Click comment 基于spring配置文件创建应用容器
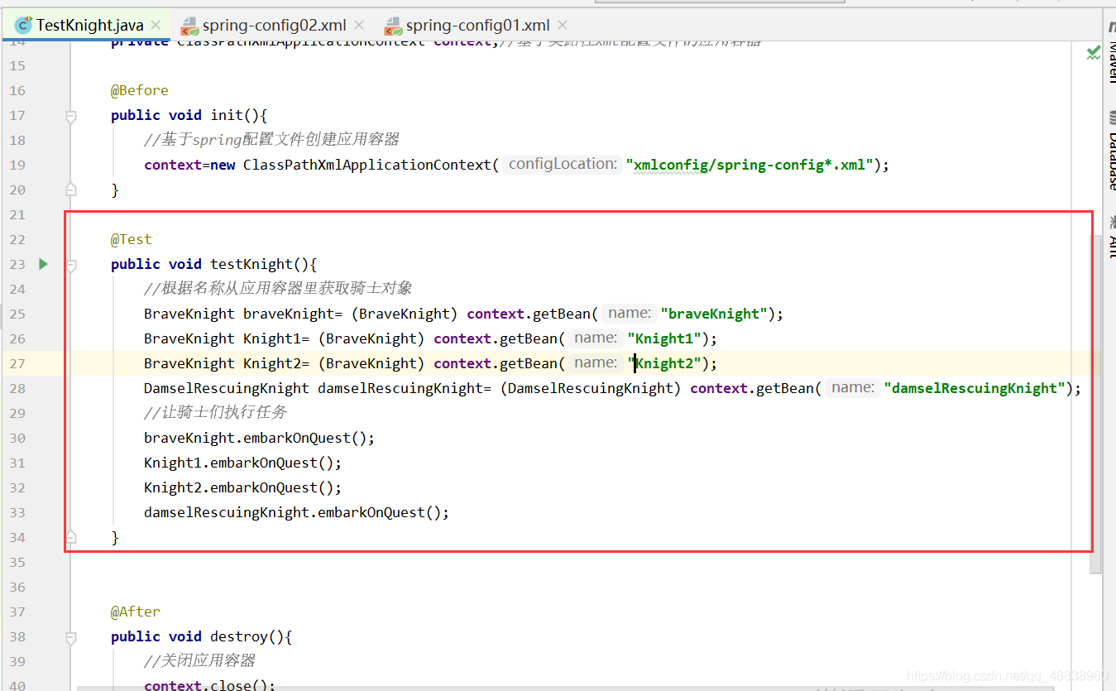This screenshot has width=1116, height=691. click(271, 139)
